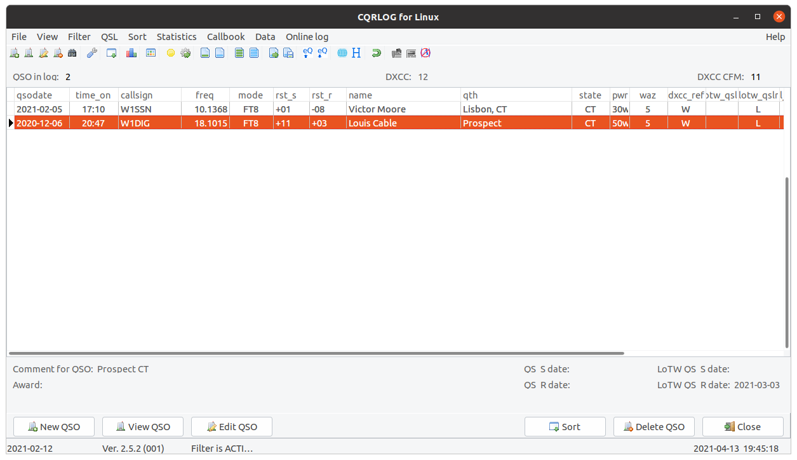Screen dimensions: 797x460
Task: Click the qth column header
Action: pos(516,95)
